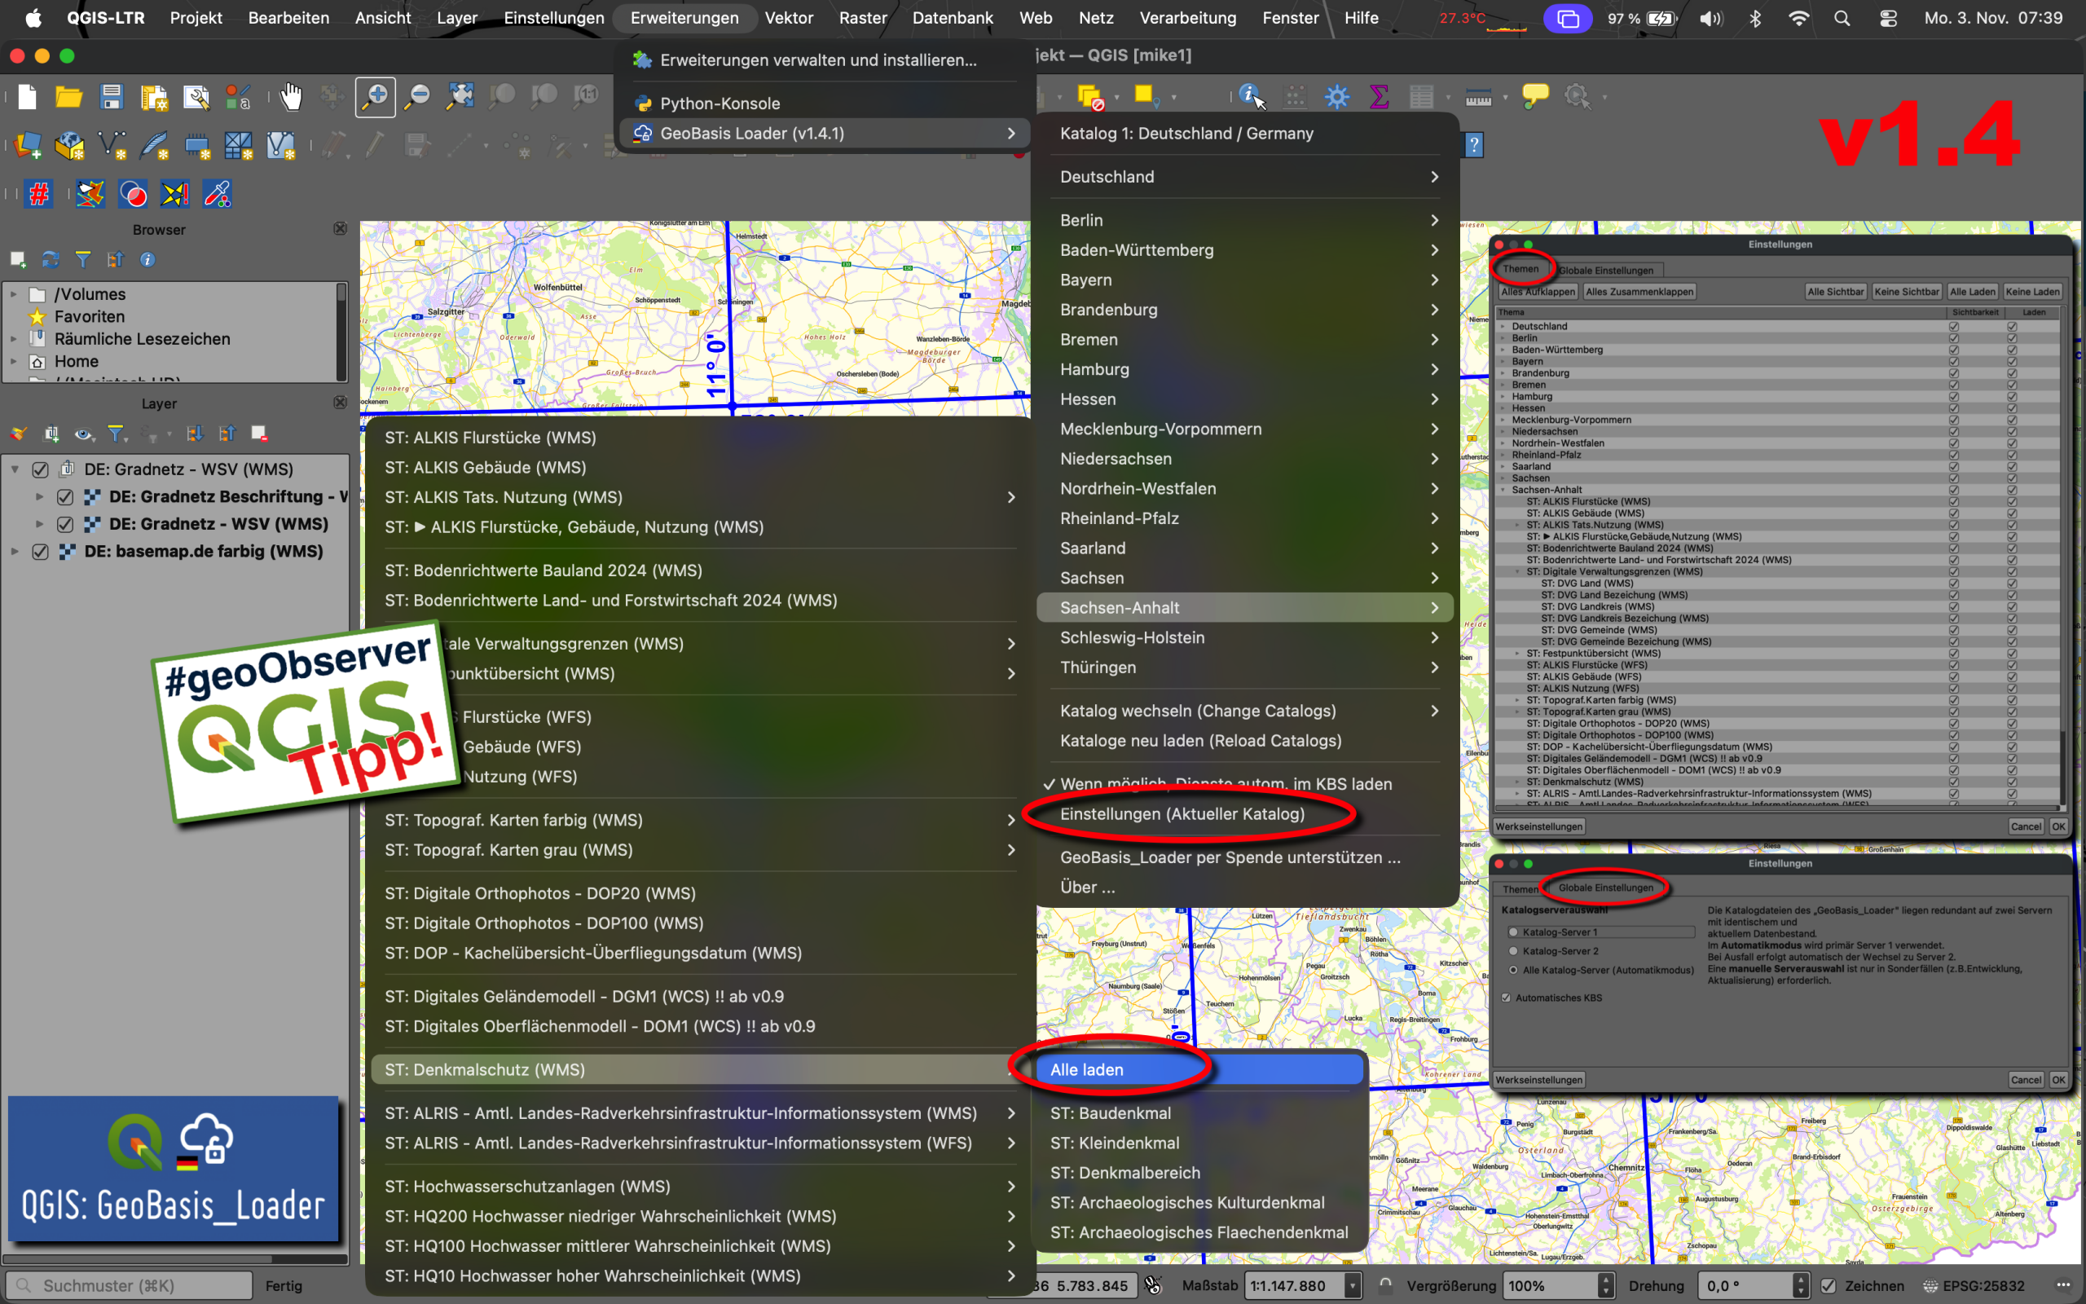Screen dimensions: 2086x1304
Task: Uncheck the DE: Gradnetz Beschriftung layer
Action: click(64, 498)
